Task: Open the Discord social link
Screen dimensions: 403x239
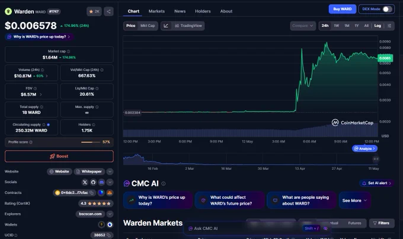Action: 102,182
